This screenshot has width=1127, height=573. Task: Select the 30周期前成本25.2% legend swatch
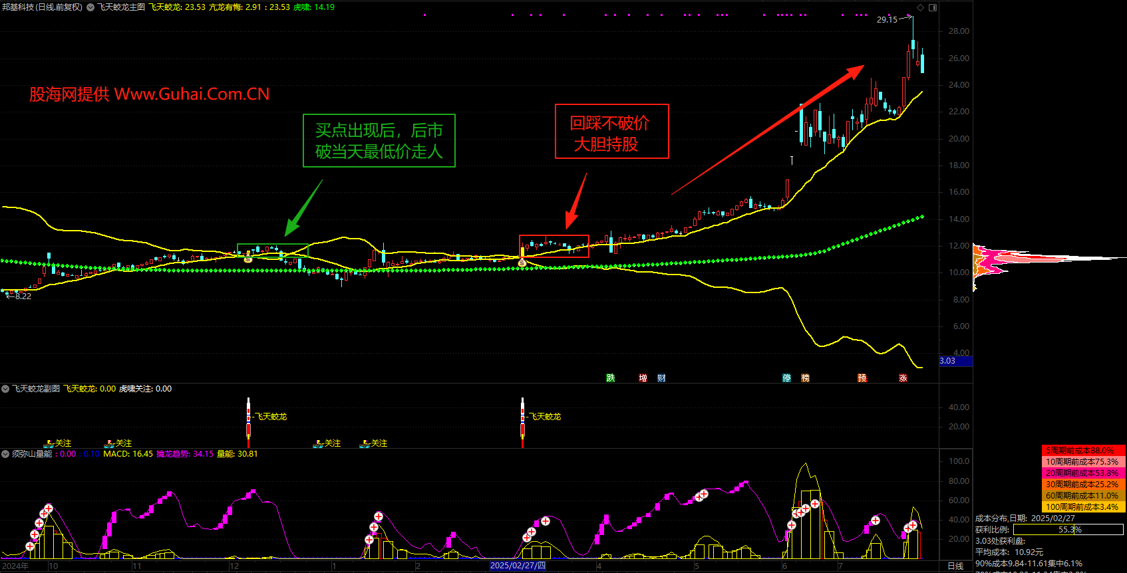[x=1084, y=485]
